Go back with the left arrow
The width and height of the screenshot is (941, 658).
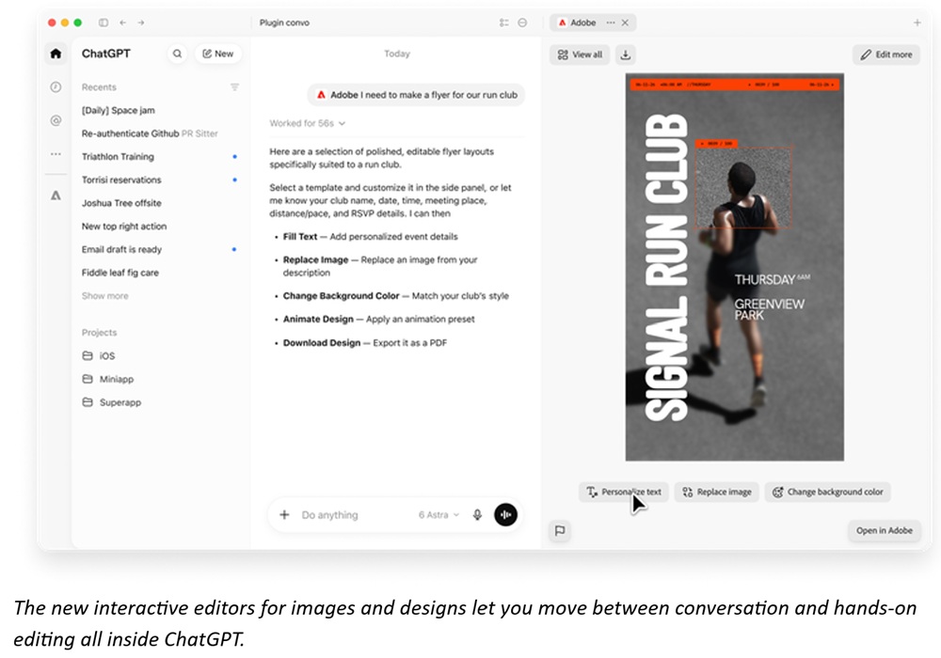click(122, 23)
